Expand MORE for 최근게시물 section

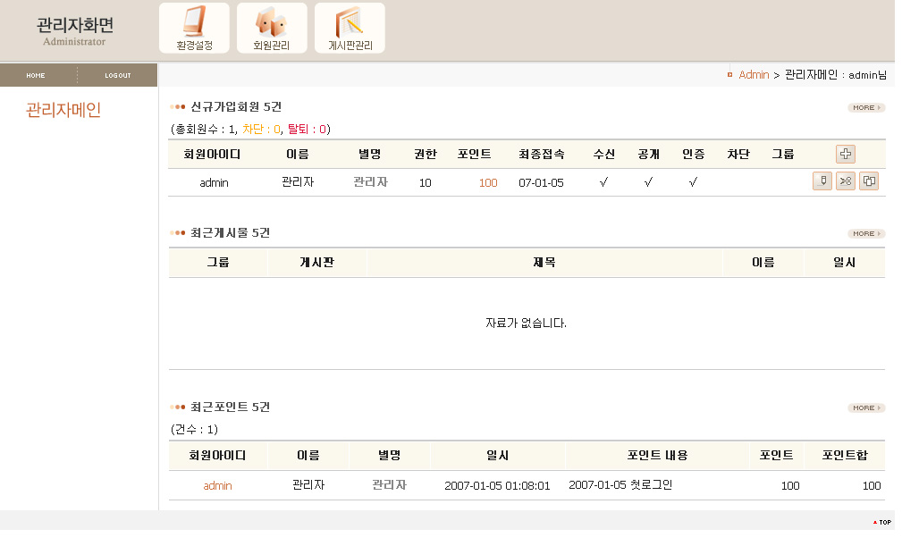click(865, 233)
